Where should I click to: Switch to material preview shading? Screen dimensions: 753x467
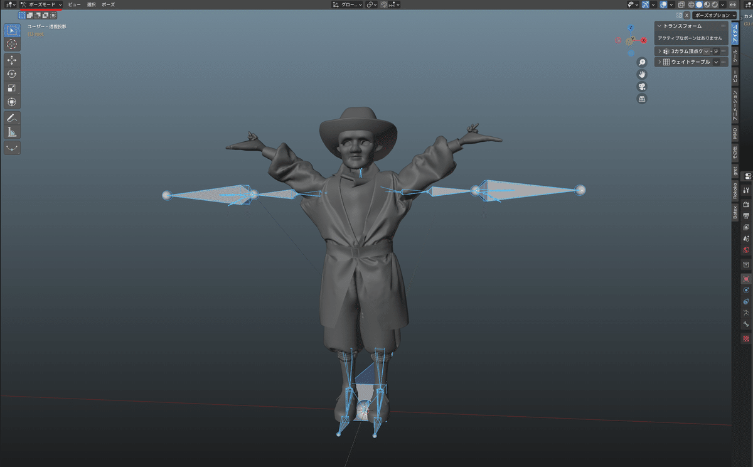pyautogui.click(x=707, y=4)
